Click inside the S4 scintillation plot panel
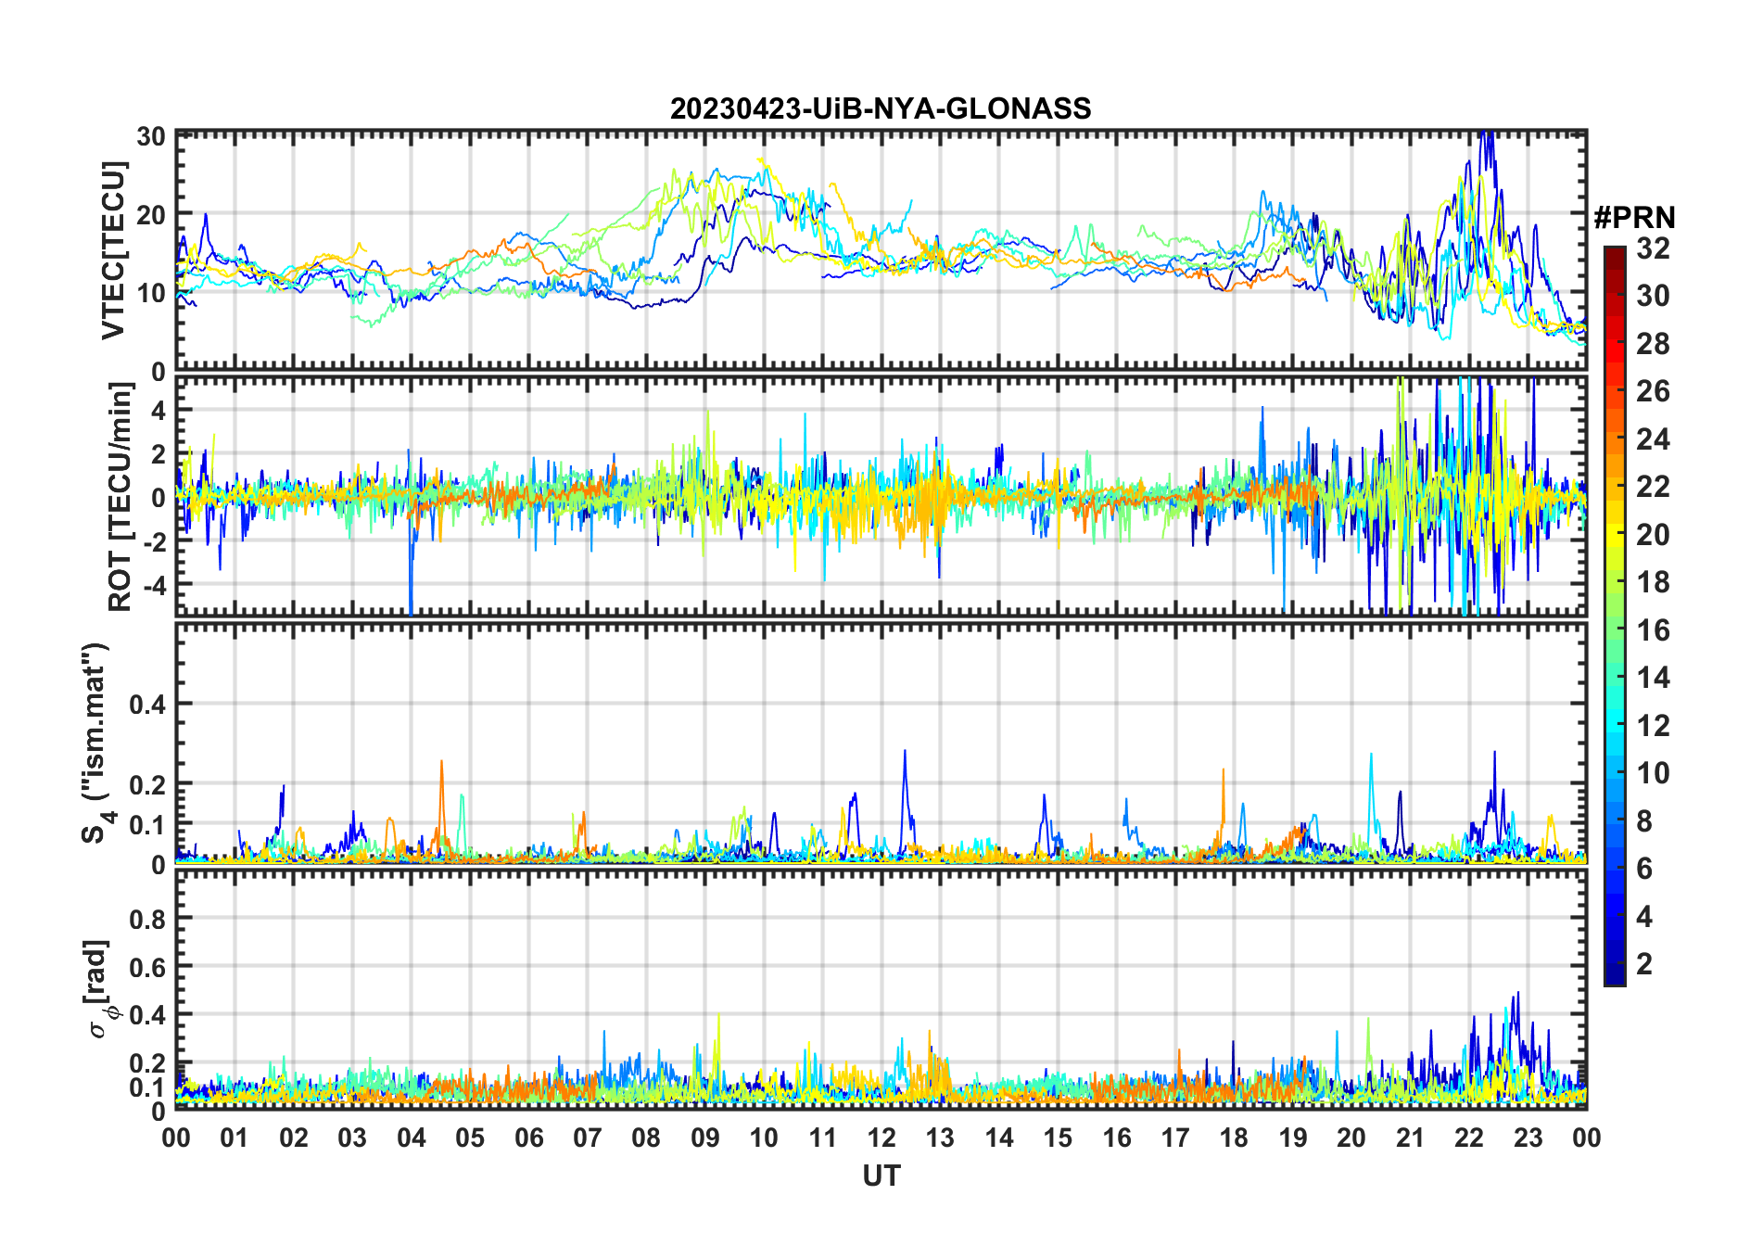This screenshot has width=1763, height=1233. point(881,743)
